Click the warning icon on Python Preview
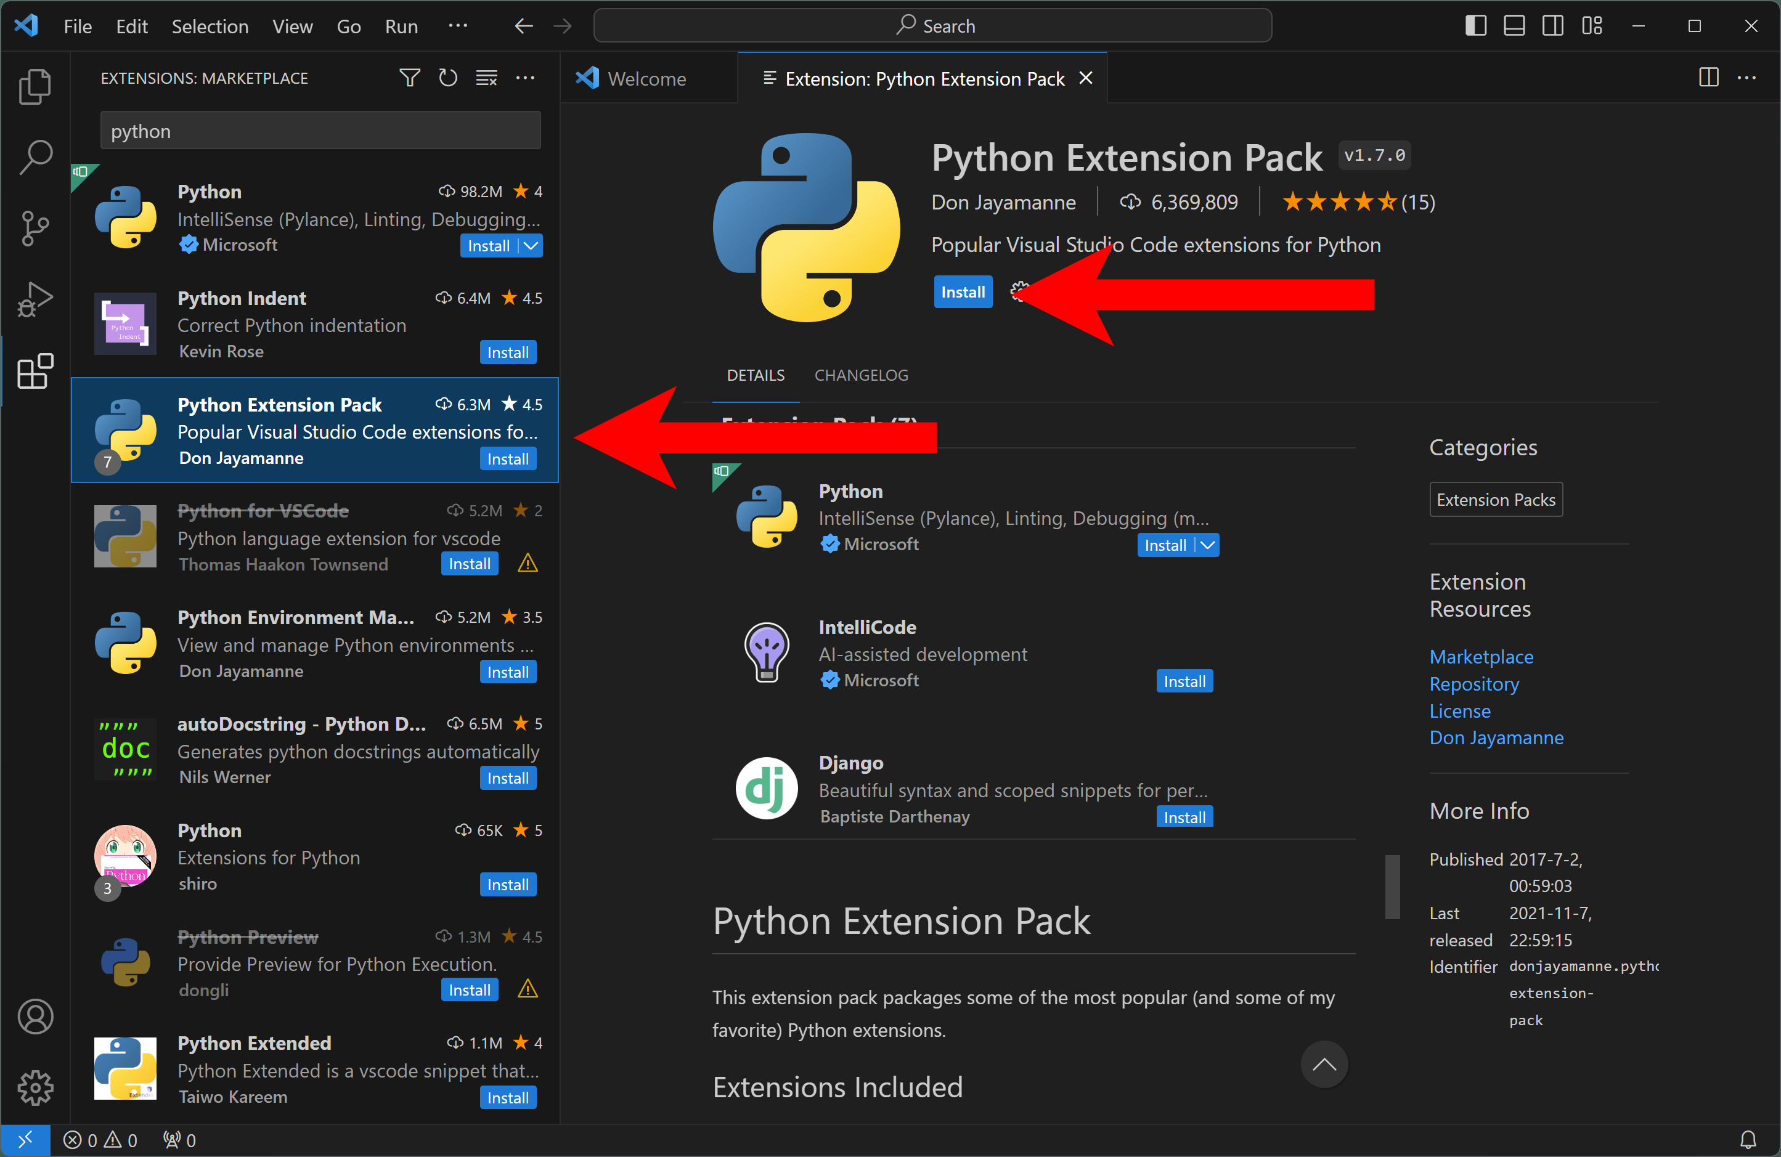Screen dimensions: 1781x1157 (528, 989)
